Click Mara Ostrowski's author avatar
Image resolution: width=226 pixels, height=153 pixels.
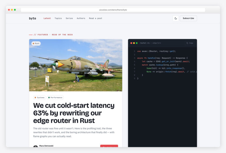pos(35,146)
